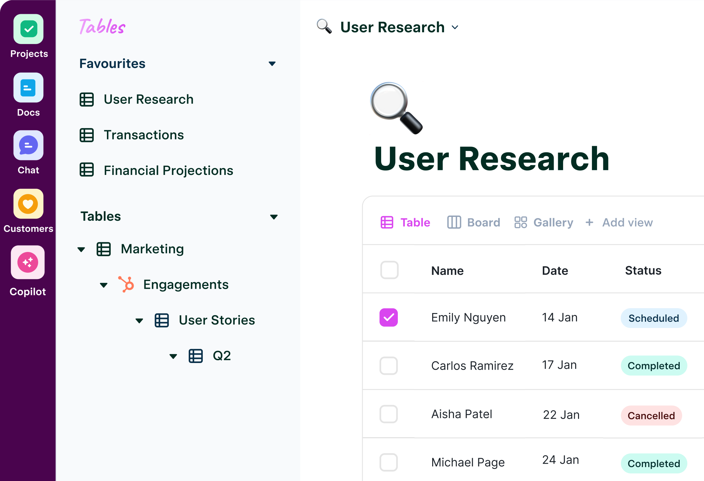This screenshot has height=481, width=704.
Task: Click the Emily Nguyen name cell
Action: click(468, 318)
